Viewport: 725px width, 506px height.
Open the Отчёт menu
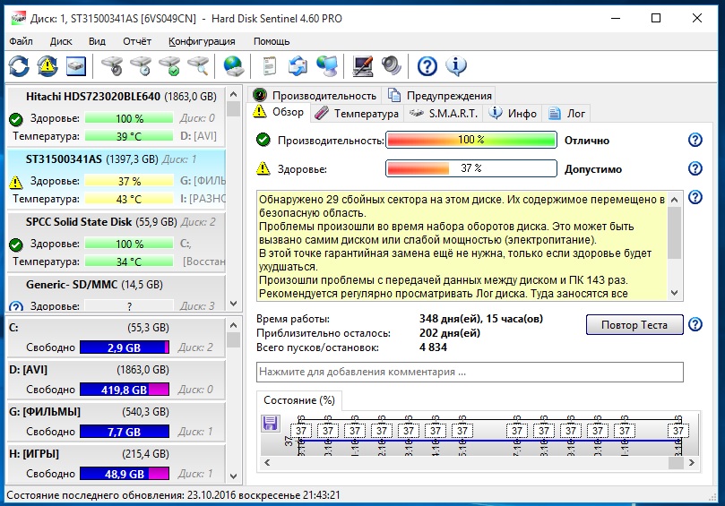[x=137, y=41]
